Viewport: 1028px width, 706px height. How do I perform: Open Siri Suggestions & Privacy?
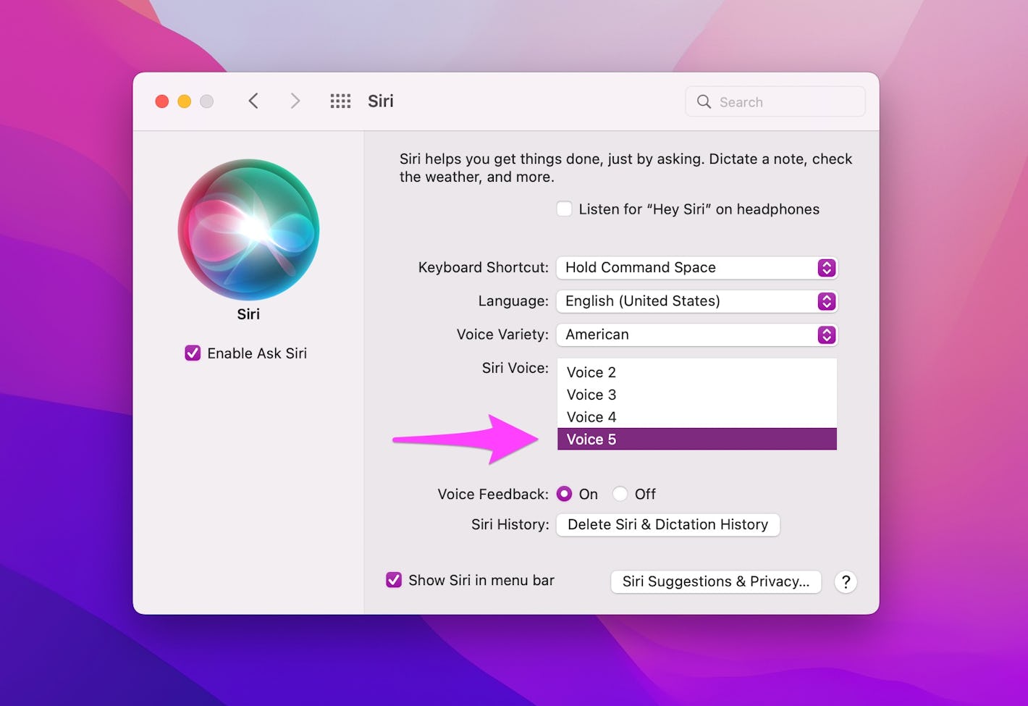715,581
